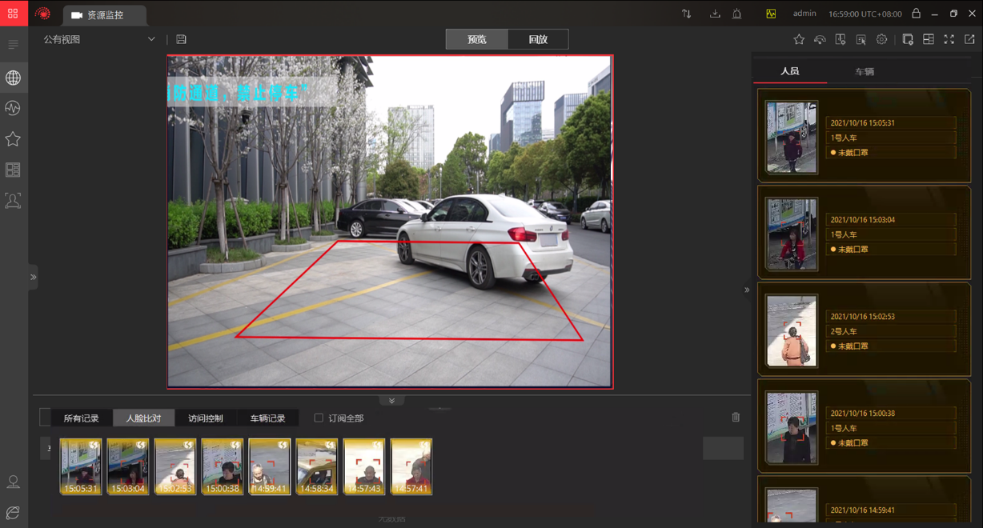Switch to the 人员 tab
983x528 pixels.
(x=790, y=71)
